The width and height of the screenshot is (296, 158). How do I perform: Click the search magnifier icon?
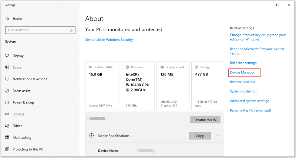click(72, 30)
